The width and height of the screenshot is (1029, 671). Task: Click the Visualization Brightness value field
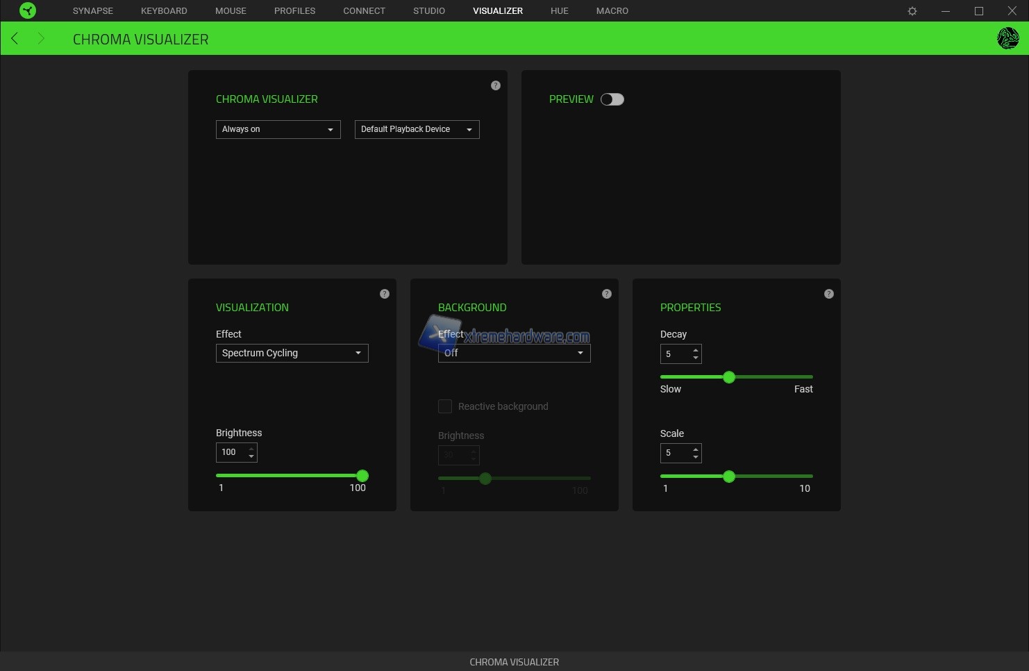pyautogui.click(x=231, y=452)
